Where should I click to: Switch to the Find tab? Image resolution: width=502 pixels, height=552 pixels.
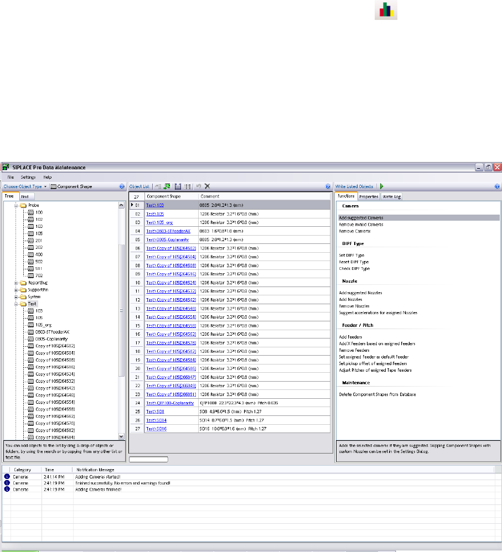click(27, 196)
